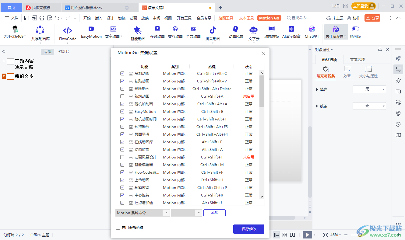Collapse the outline pane with double-chevron

coord(4,52)
